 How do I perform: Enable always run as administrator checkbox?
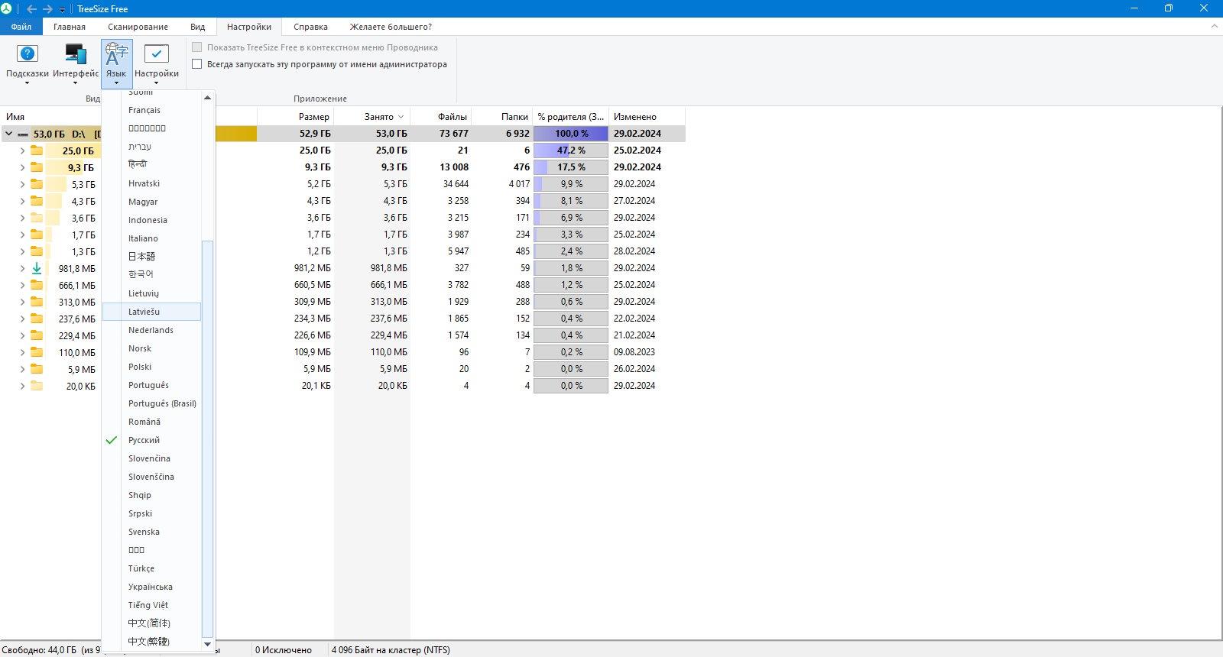pyautogui.click(x=197, y=64)
